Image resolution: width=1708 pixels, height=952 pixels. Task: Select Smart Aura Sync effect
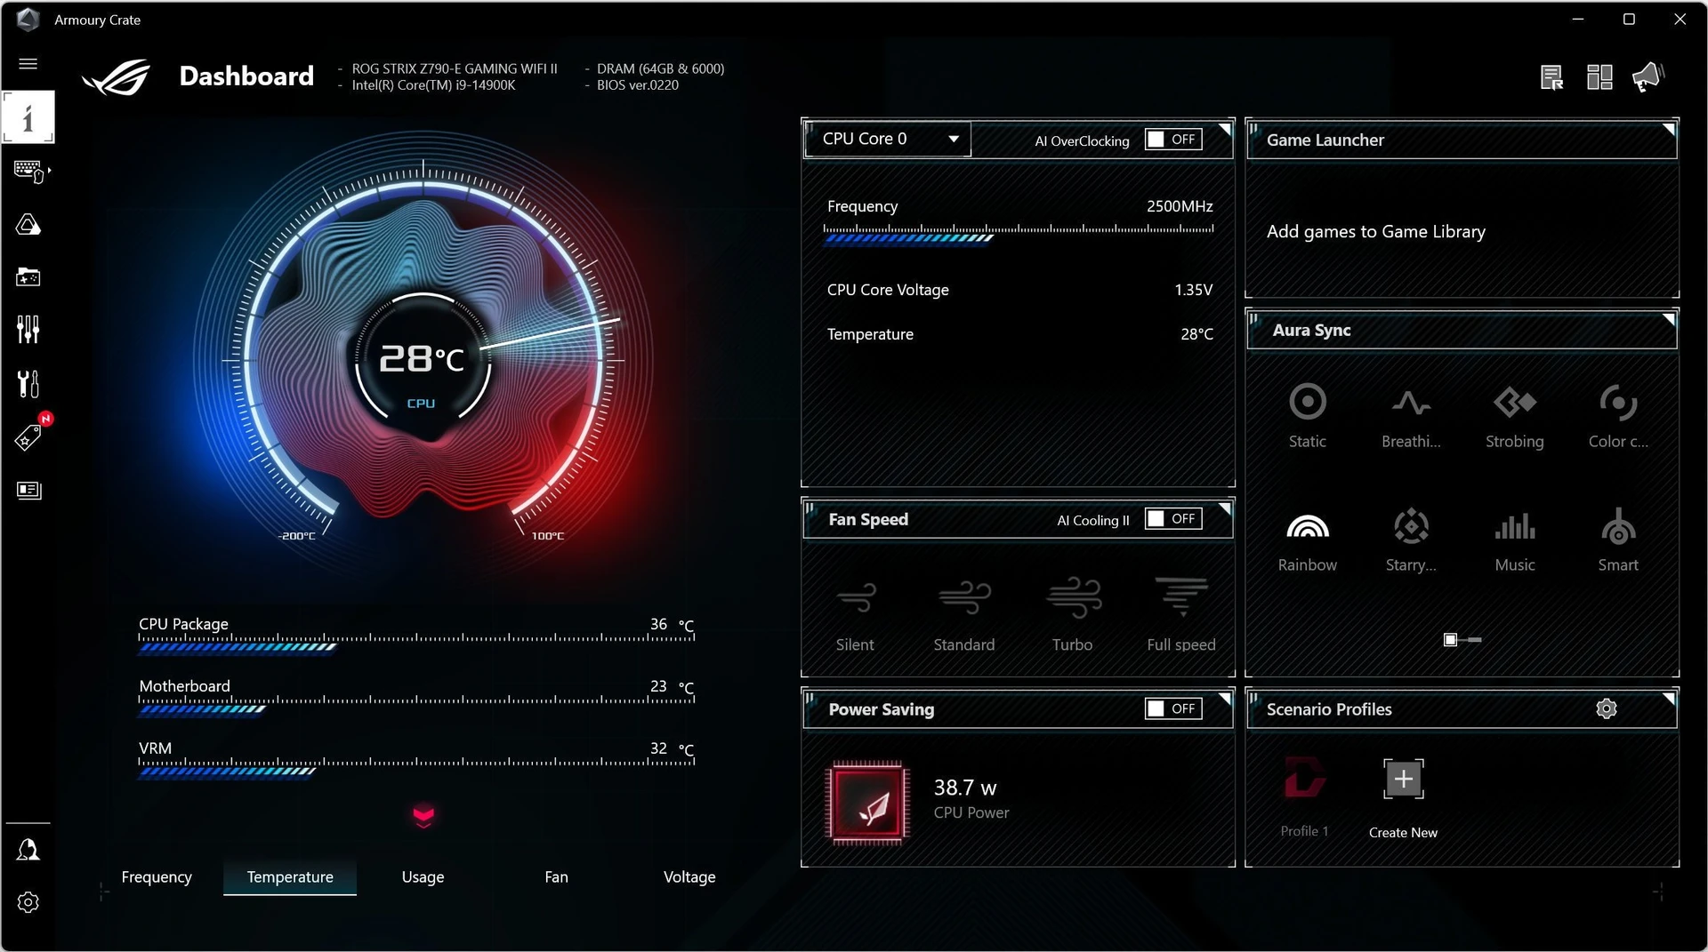click(1617, 540)
